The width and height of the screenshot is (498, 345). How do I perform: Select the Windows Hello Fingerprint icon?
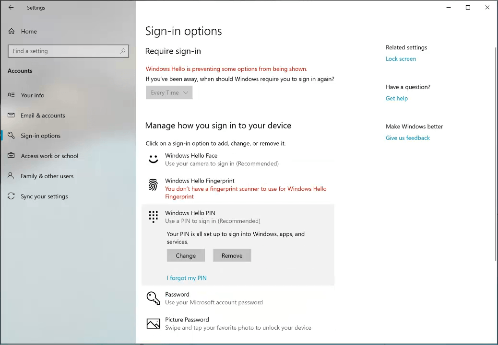click(153, 185)
